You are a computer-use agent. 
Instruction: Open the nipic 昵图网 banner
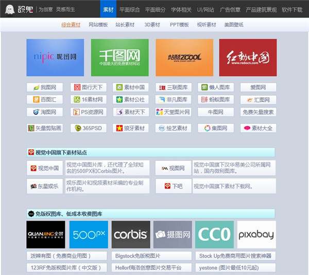click(55, 58)
